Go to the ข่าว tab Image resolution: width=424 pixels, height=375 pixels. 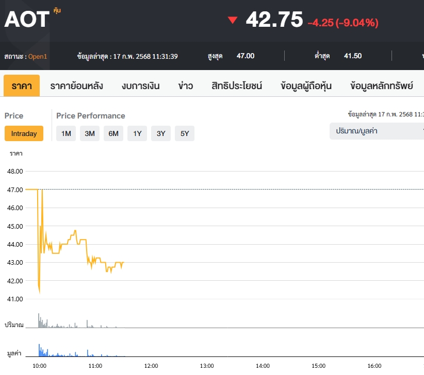(186, 86)
